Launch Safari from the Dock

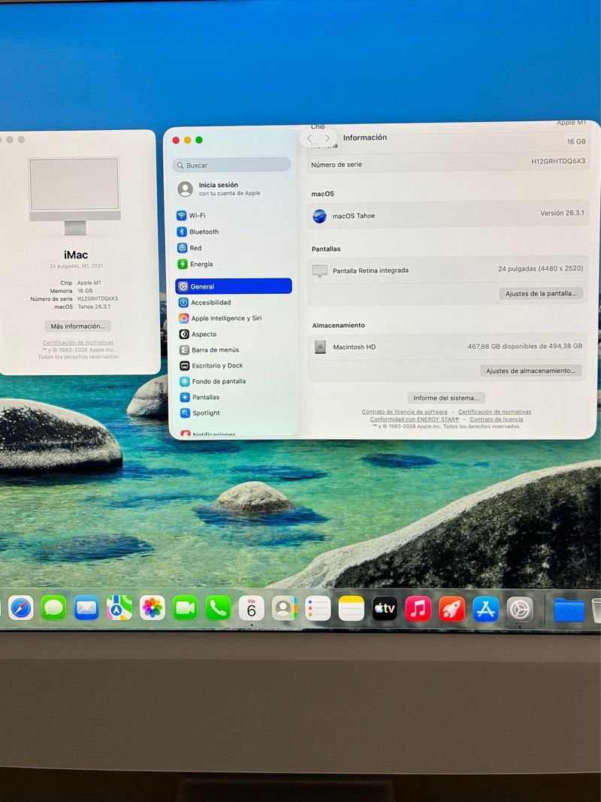21,607
